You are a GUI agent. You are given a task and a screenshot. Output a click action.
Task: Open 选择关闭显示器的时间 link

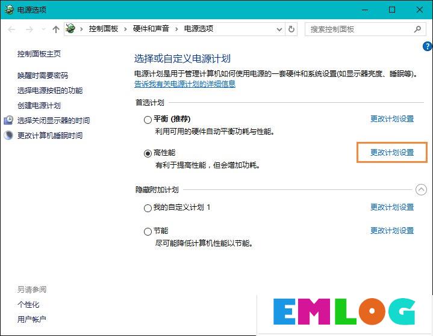click(x=54, y=120)
